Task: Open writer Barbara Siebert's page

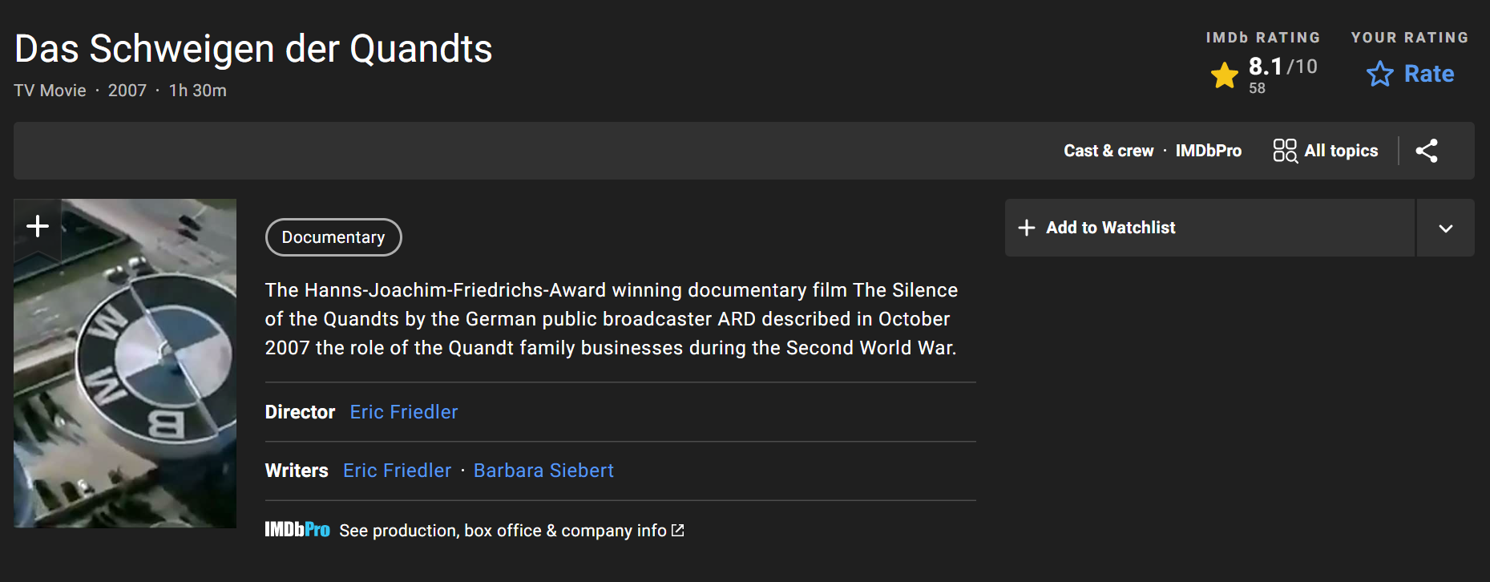Action: (543, 471)
